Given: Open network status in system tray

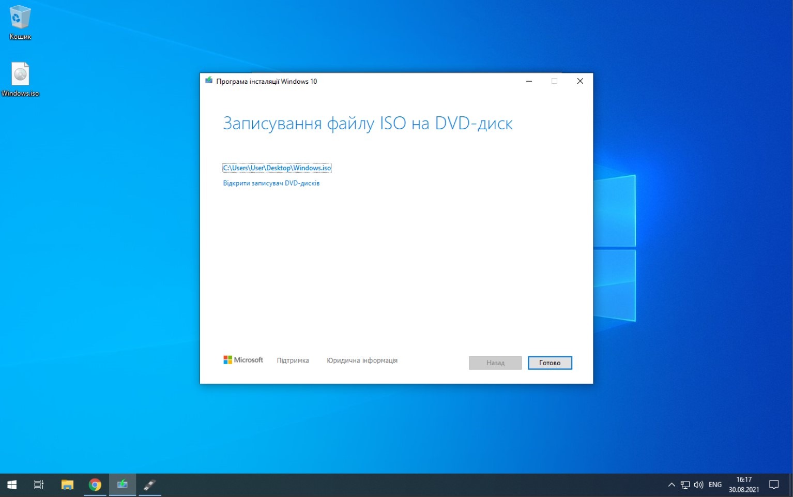Looking at the screenshot, I should tap(685, 485).
